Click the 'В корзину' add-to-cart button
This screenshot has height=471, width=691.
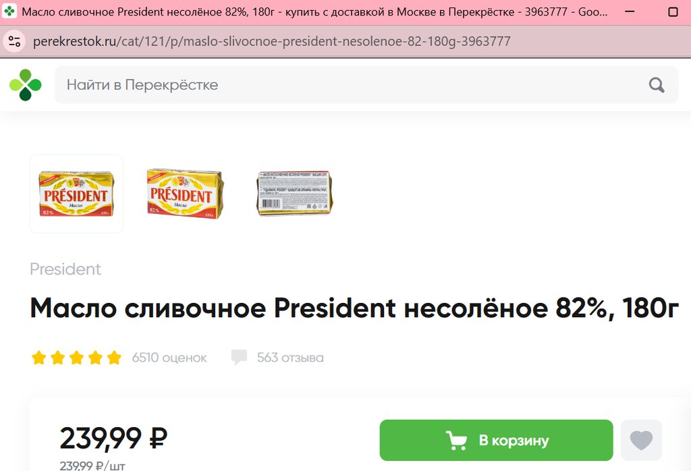point(496,440)
